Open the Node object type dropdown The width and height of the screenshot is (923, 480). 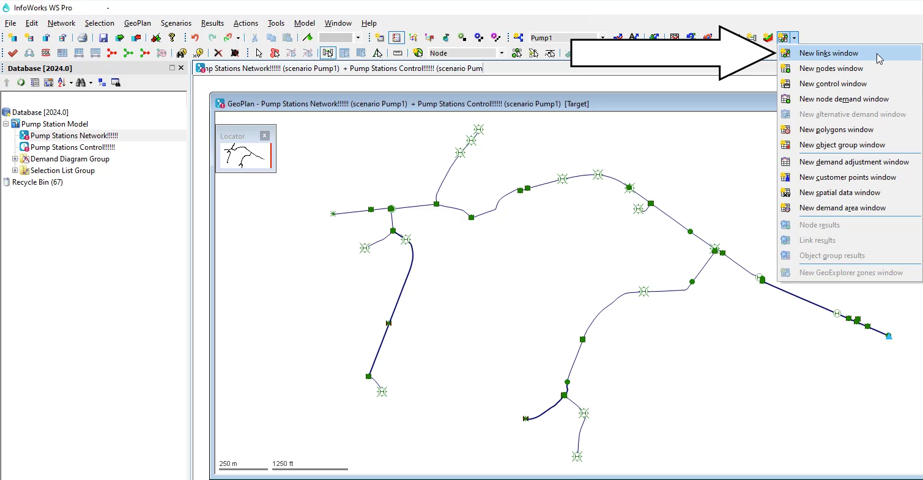pos(502,53)
